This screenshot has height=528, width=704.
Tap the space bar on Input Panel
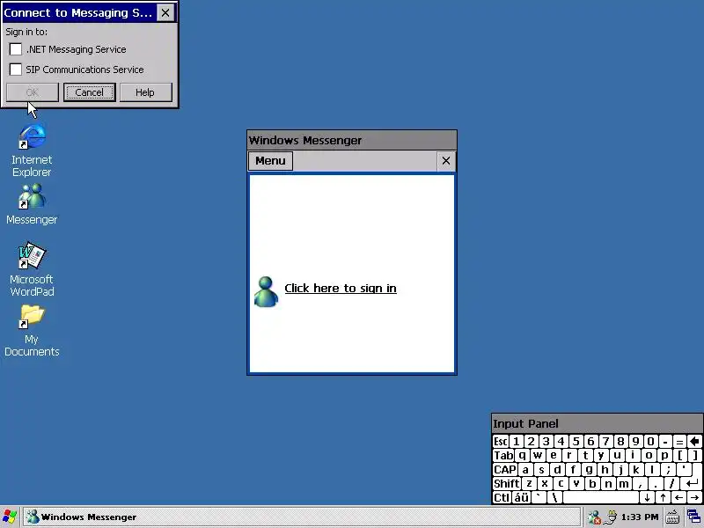(x=601, y=497)
